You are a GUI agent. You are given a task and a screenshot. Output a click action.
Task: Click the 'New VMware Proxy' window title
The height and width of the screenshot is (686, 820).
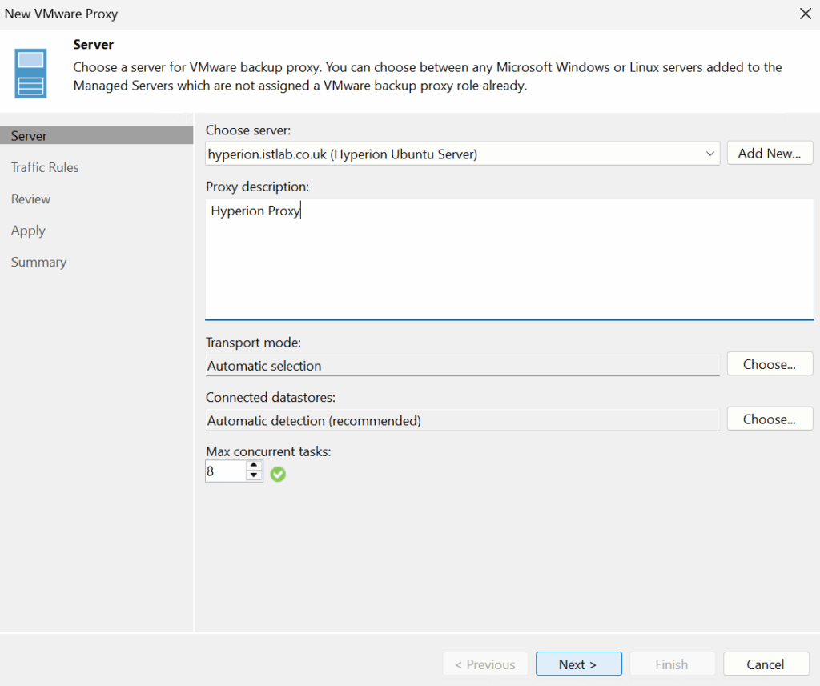pyautogui.click(x=61, y=14)
